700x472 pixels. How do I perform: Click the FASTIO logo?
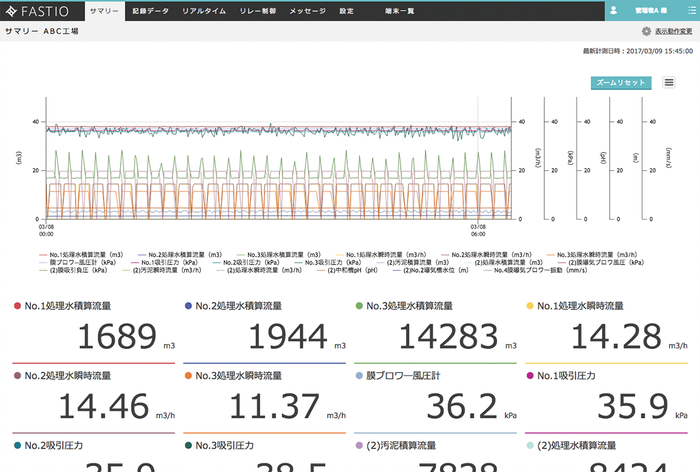pos(38,11)
